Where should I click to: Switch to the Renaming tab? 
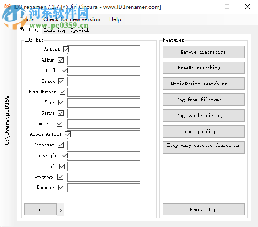click(55, 31)
